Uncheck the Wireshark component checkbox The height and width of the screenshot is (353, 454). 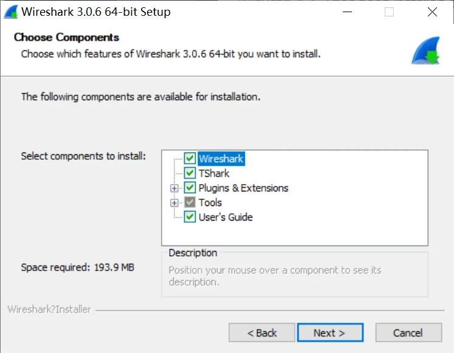click(x=190, y=159)
